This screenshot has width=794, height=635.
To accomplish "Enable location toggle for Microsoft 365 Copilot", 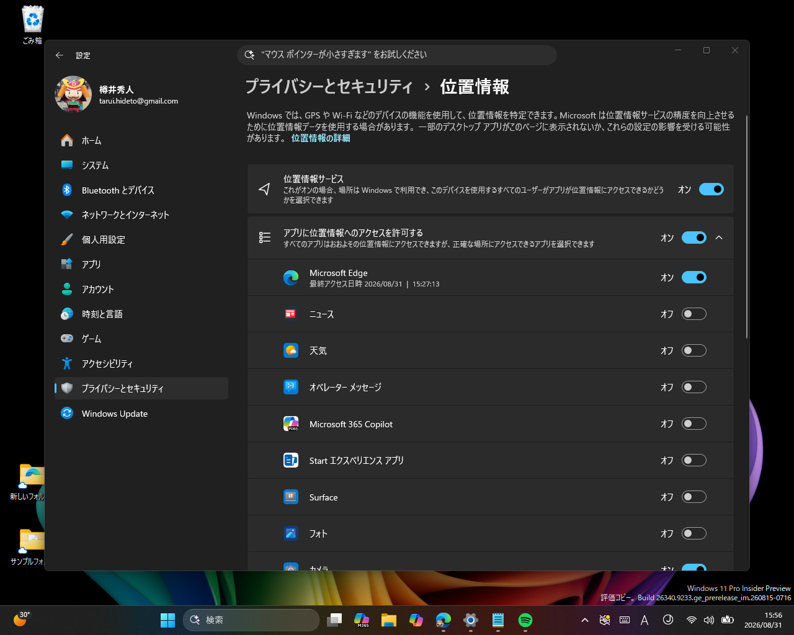I will pyautogui.click(x=694, y=424).
